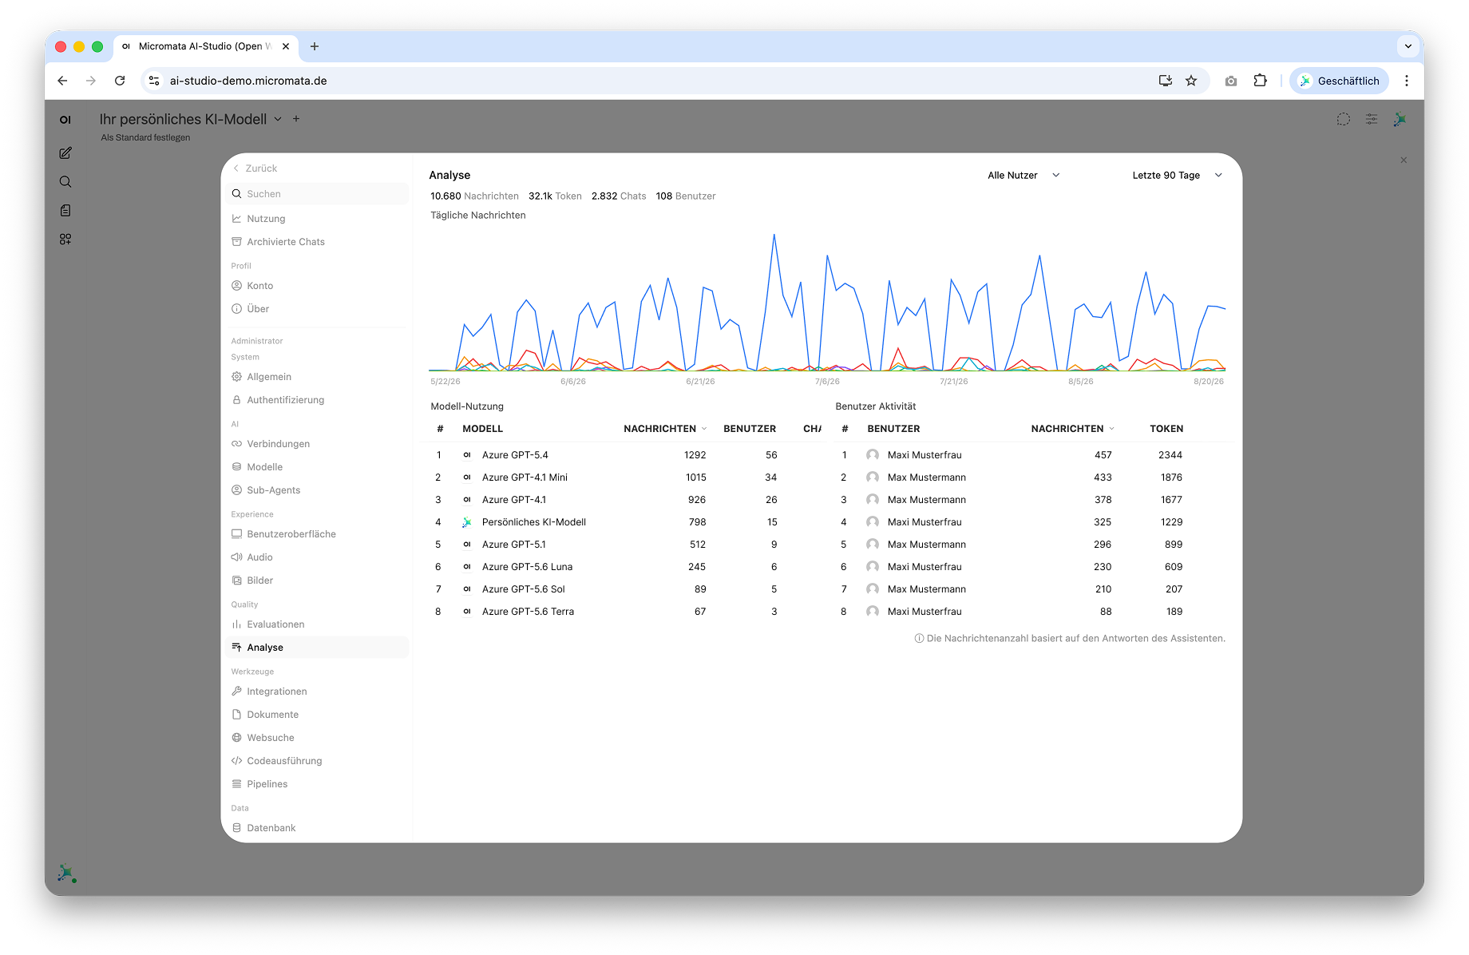Screen dimensions: 1469x955
Task: Open the temporary chat dashed circle icon
Action: point(1344,119)
